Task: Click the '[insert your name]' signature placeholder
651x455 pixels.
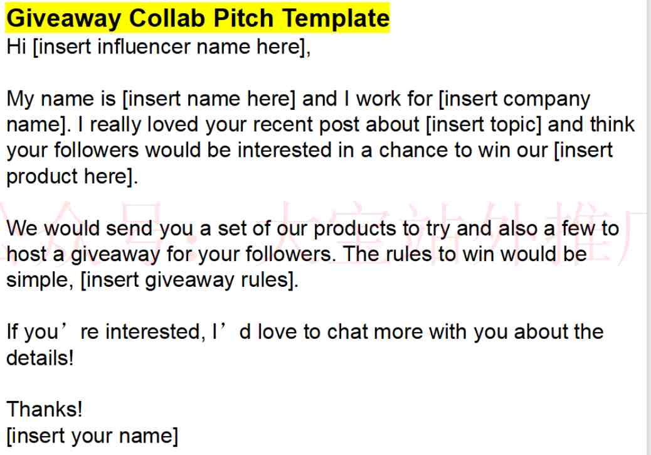Action: click(x=92, y=436)
